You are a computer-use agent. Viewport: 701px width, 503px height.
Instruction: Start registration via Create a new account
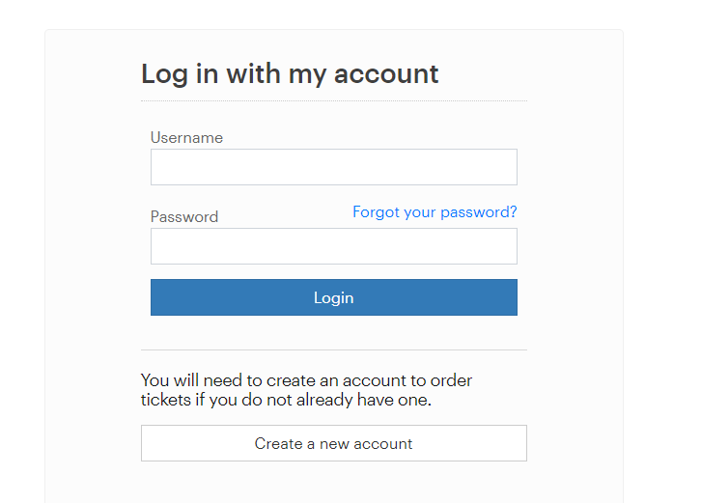[333, 444]
